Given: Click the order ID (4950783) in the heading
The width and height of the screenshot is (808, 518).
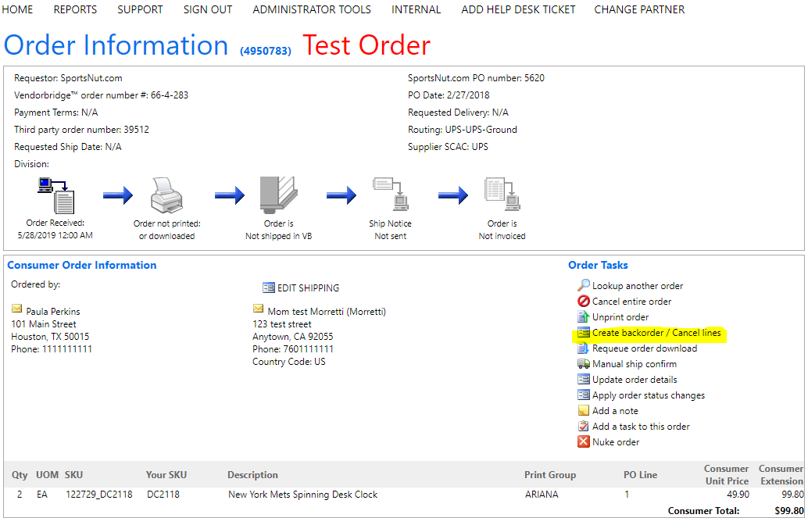Looking at the screenshot, I should [x=266, y=51].
